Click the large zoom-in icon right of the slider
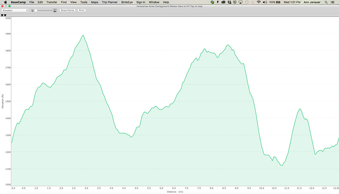This screenshot has width=339, height=194. 55,10
